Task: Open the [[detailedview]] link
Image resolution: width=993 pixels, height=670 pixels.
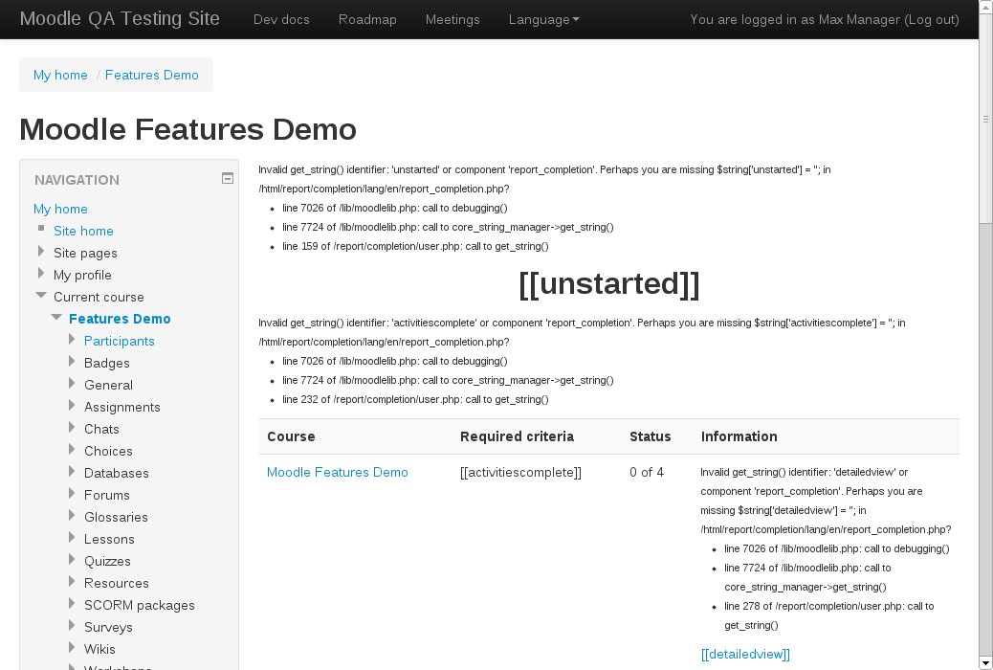Action: tap(745, 654)
